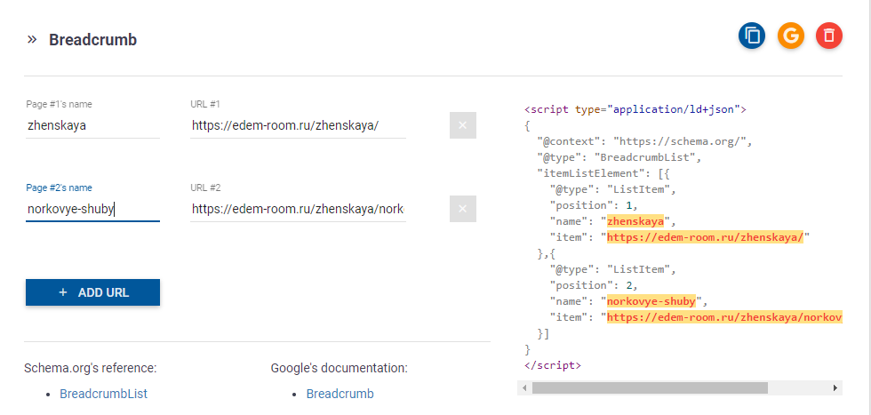Open Google's Breadcrumb documentation link
The image size is (871, 415).
point(340,394)
